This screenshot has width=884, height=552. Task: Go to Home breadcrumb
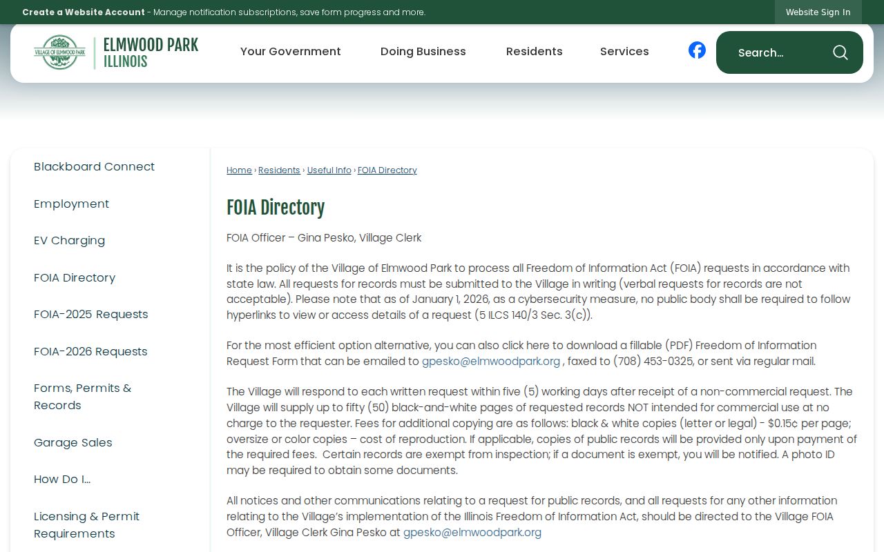pyautogui.click(x=239, y=170)
